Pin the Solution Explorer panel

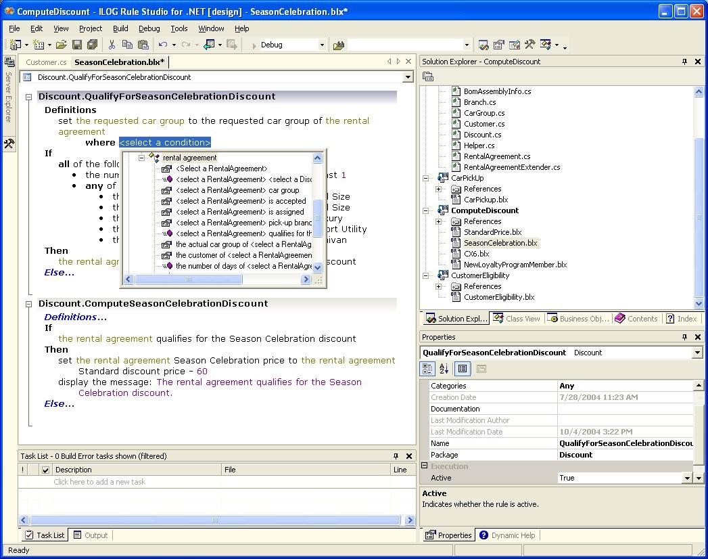[684, 62]
